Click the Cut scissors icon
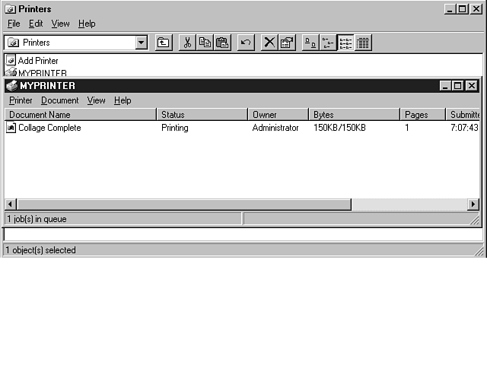 187,43
